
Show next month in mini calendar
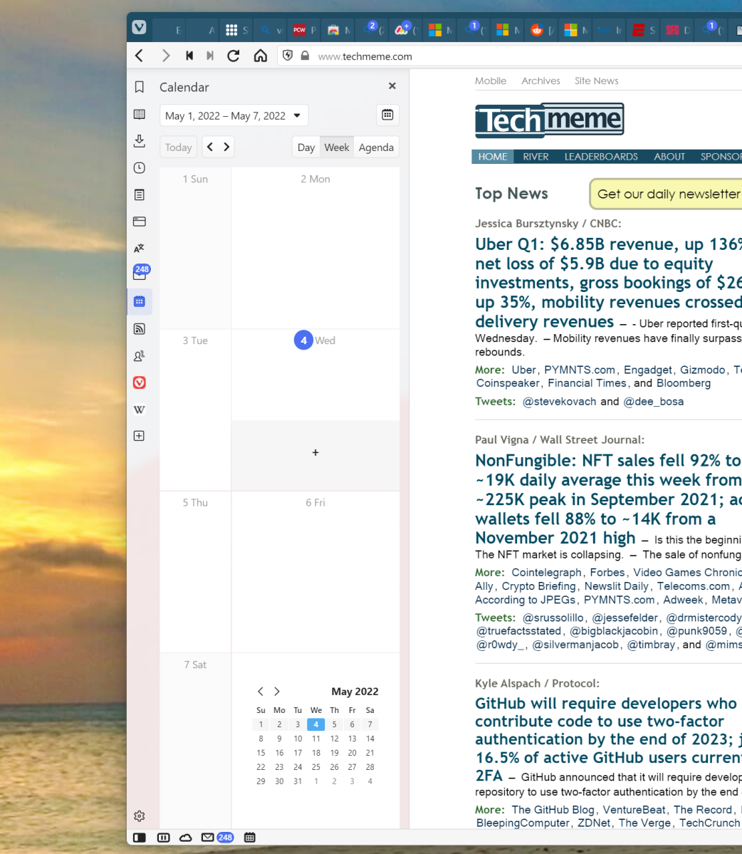point(276,691)
